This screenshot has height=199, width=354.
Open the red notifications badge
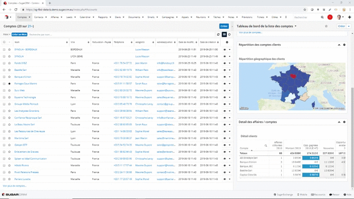tap(330, 17)
